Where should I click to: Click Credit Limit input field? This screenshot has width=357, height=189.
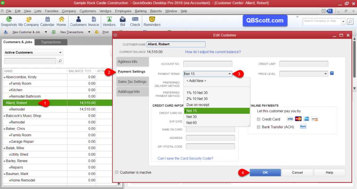tap(304, 64)
